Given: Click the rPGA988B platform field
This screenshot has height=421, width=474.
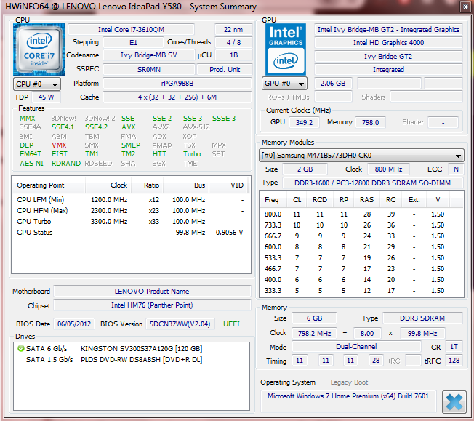Looking at the screenshot, I should pos(177,84).
